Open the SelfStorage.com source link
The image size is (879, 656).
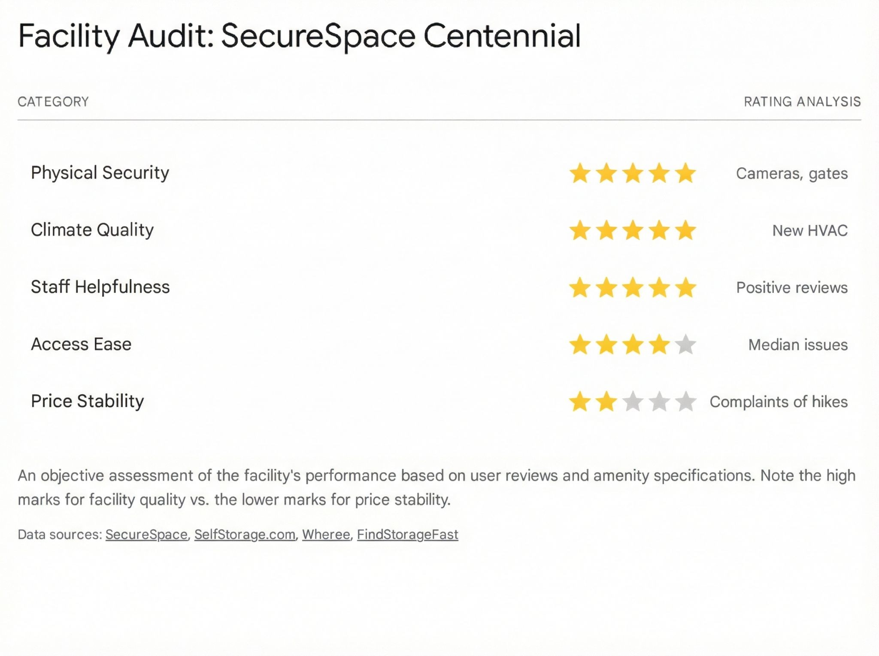(245, 535)
